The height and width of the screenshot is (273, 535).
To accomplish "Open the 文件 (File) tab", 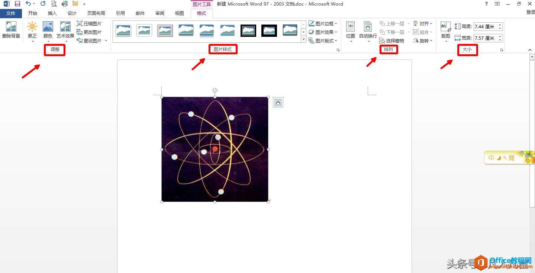I will tap(11, 13).
